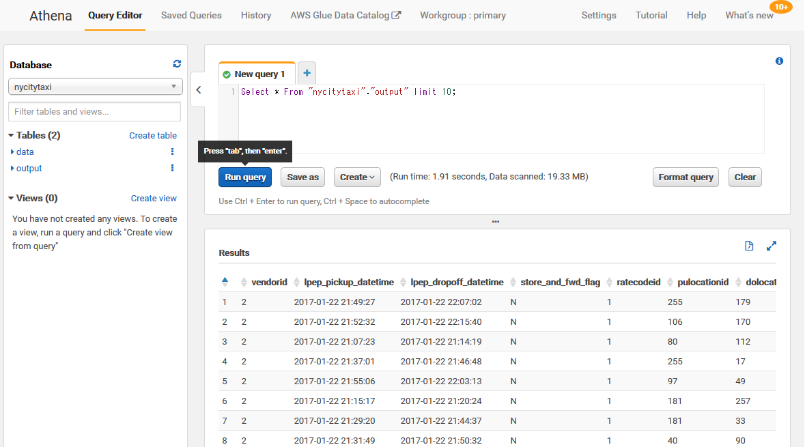Open What's new
The image size is (805, 447).
point(749,16)
